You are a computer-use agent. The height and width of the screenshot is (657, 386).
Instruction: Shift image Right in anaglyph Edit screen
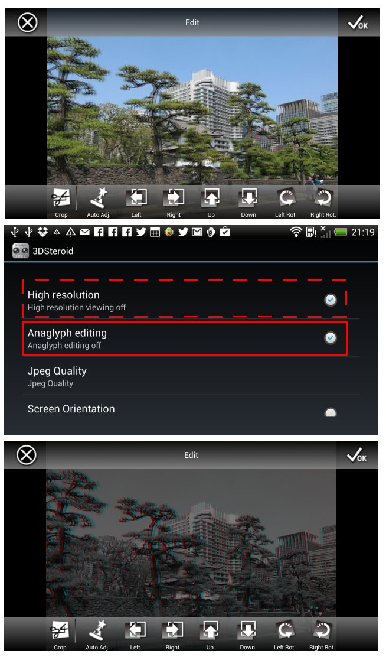[172, 635]
